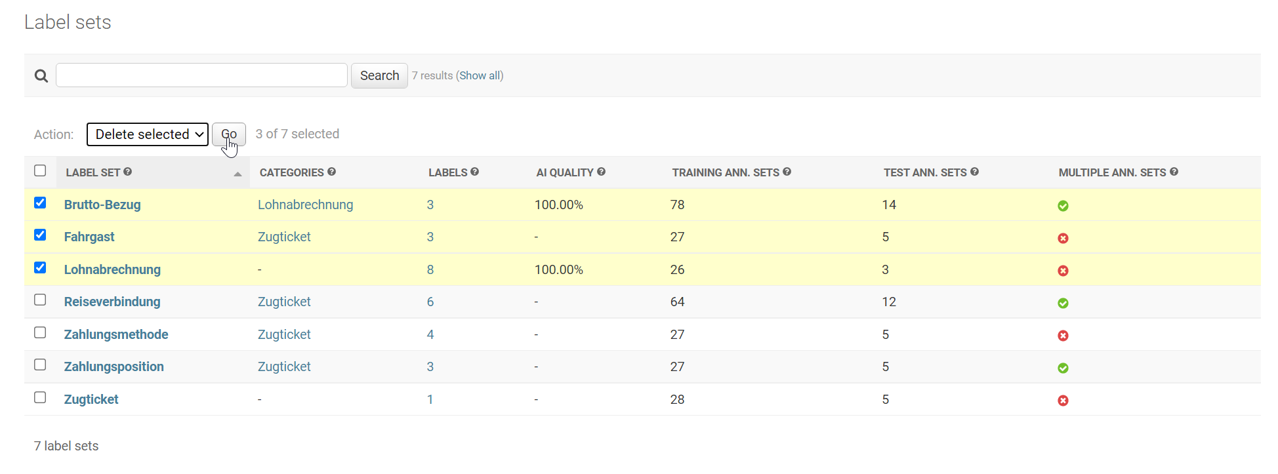Check the Reiseverbindung row checkbox
Image resolution: width=1278 pixels, height=474 pixels.
point(40,300)
